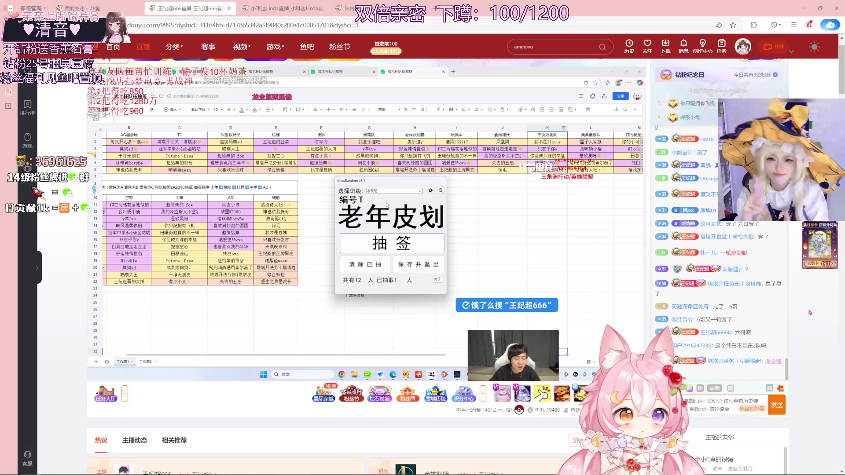This screenshot has width=845, height=475.
Task: Open 游戏 sidebar icon
Action: 27,140
